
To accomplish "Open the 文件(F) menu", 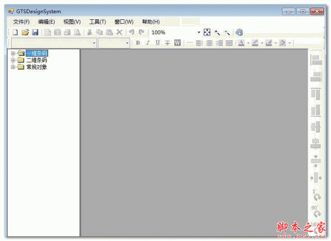I will tap(22, 22).
